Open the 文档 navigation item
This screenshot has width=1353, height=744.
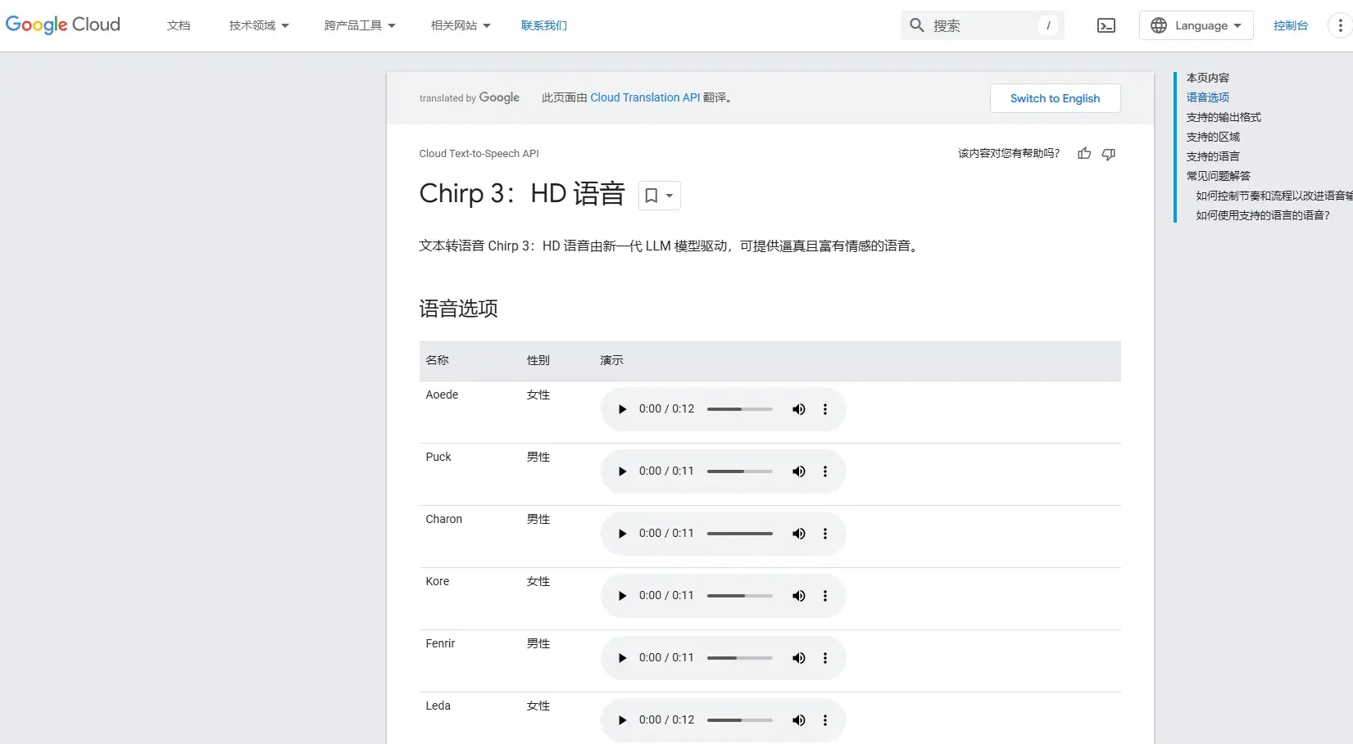click(179, 25)
